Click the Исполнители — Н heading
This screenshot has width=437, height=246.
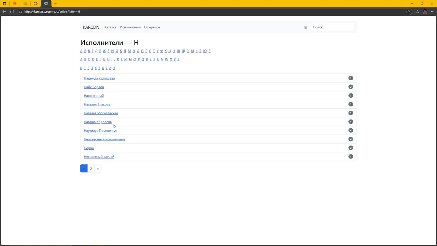tap(110, 43)
